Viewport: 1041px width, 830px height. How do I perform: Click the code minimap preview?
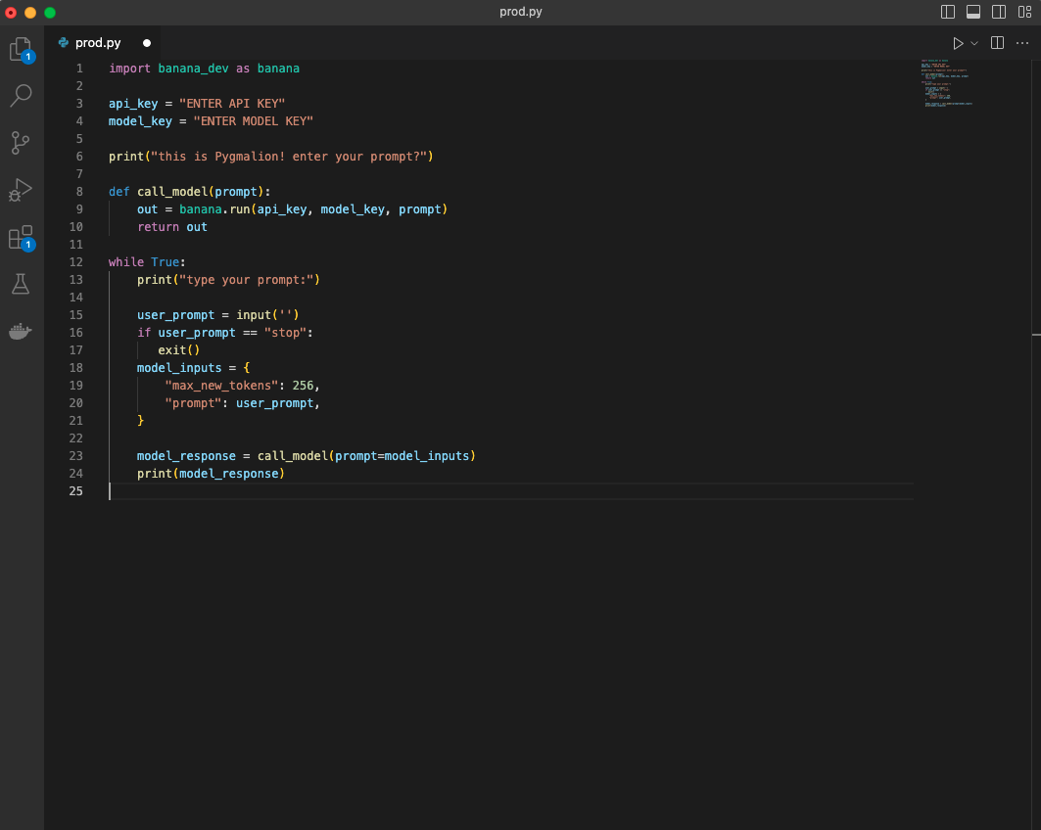946,84
